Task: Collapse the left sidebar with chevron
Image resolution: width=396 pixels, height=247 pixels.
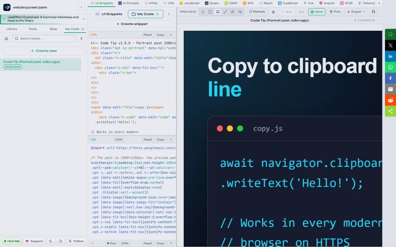Action: [x=81, y=7]
